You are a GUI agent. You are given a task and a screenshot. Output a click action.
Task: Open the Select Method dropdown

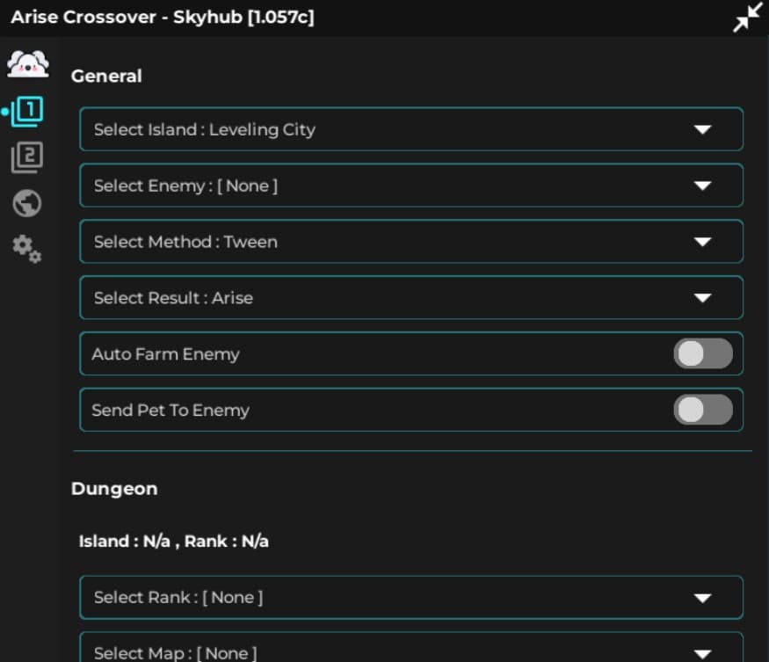[x=410, y=242]
